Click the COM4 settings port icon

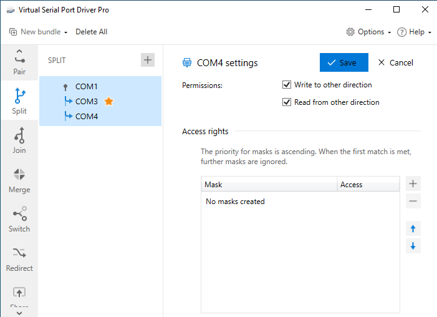click(187, 63)
